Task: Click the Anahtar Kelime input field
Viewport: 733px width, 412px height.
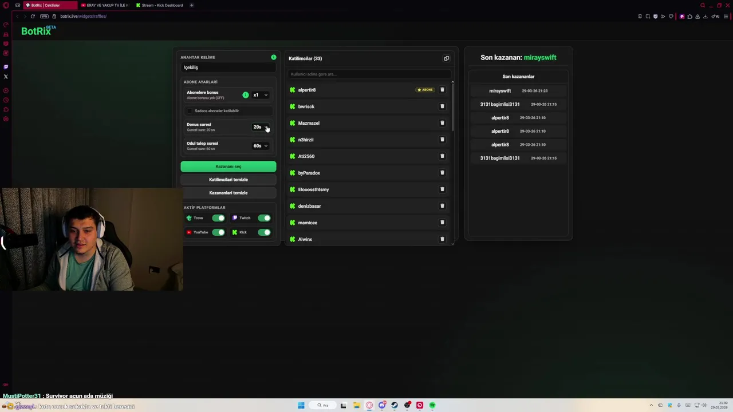Action: point(228,68)
